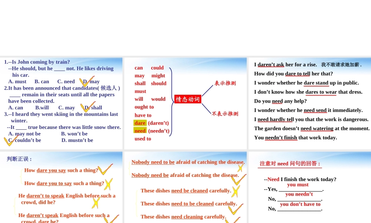Click the checkmark on answer 'D. shall'
The height and width of the screenshot is (223, 371).
click(88, 107)
